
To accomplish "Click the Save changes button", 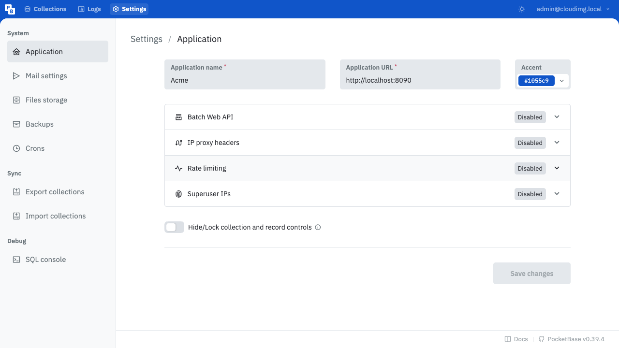I will coord(532,274).
